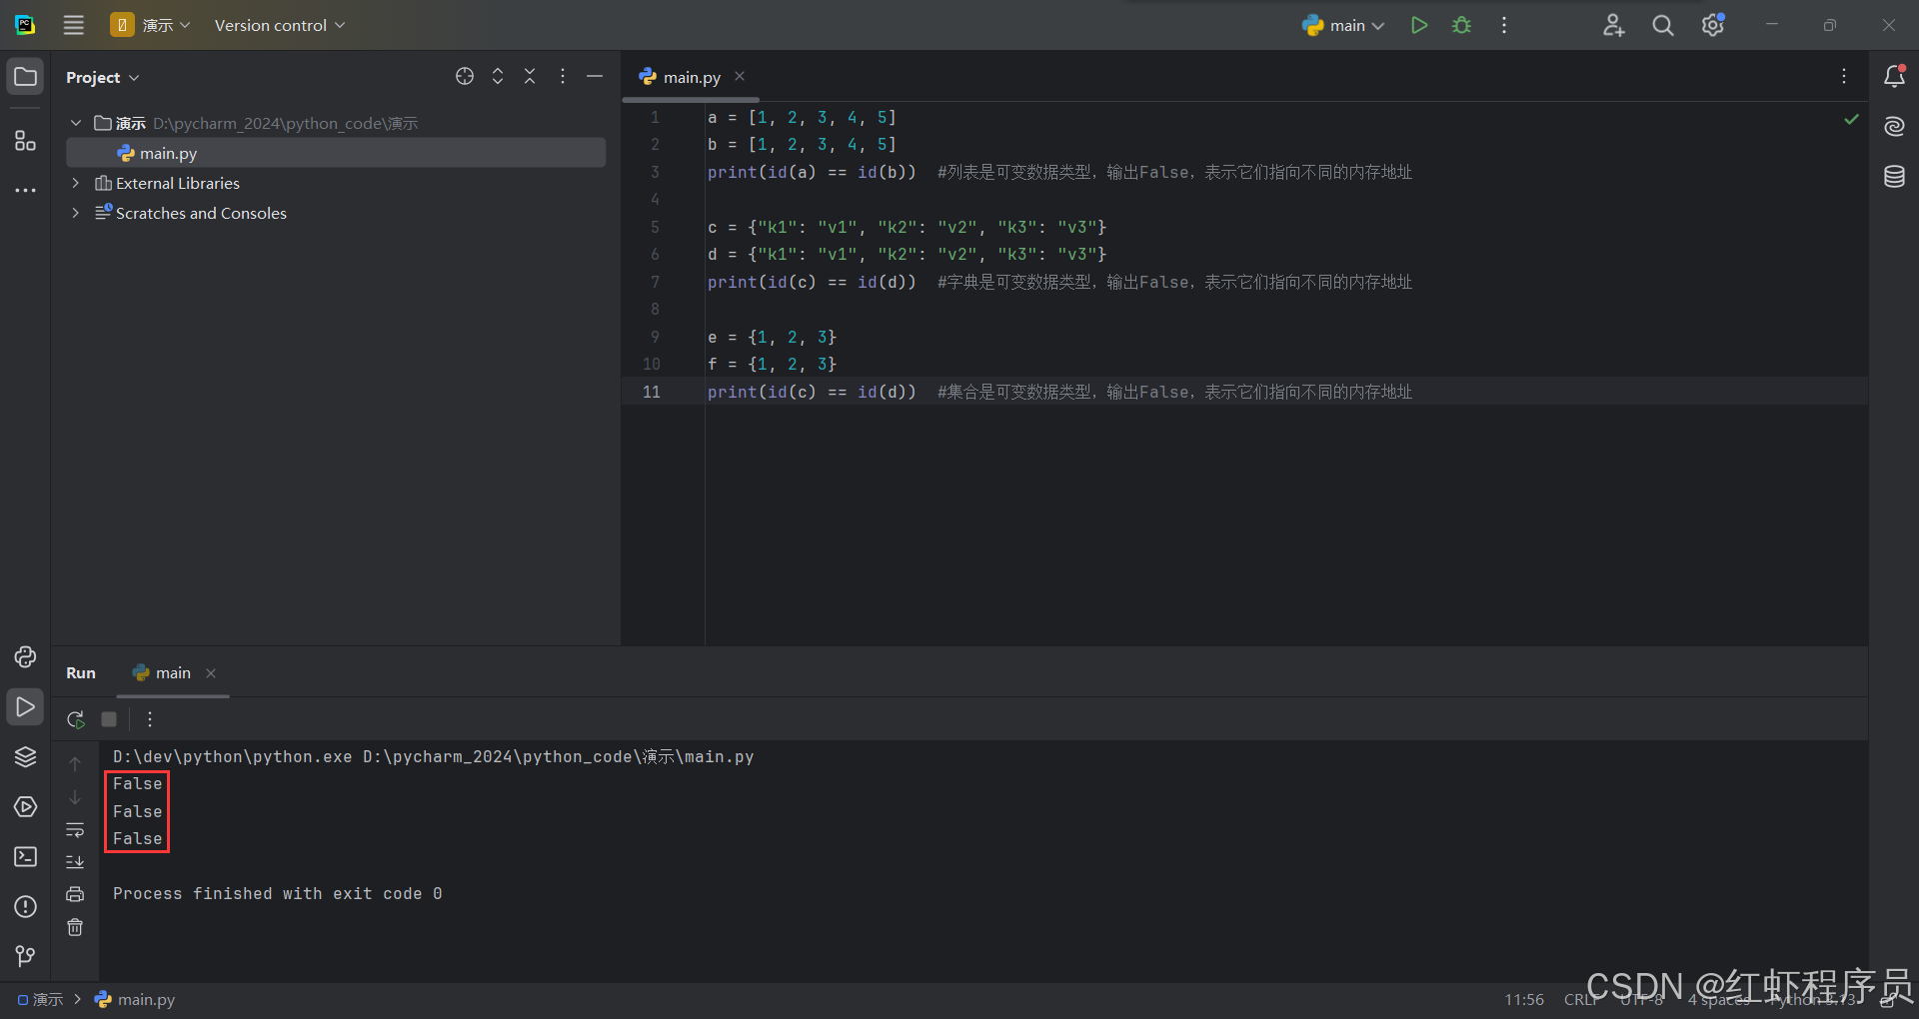Screen dimensions: 1919x1019
Task: Click Select Opened File crosshair icon
Action: pos(465,76)
